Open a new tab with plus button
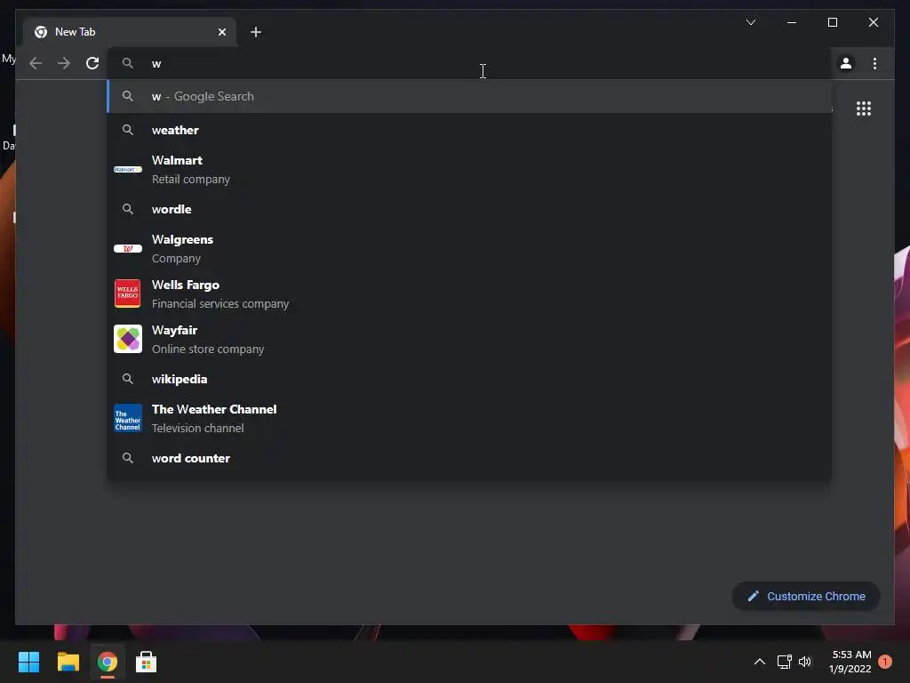910x683 pixels. (256, 32)
